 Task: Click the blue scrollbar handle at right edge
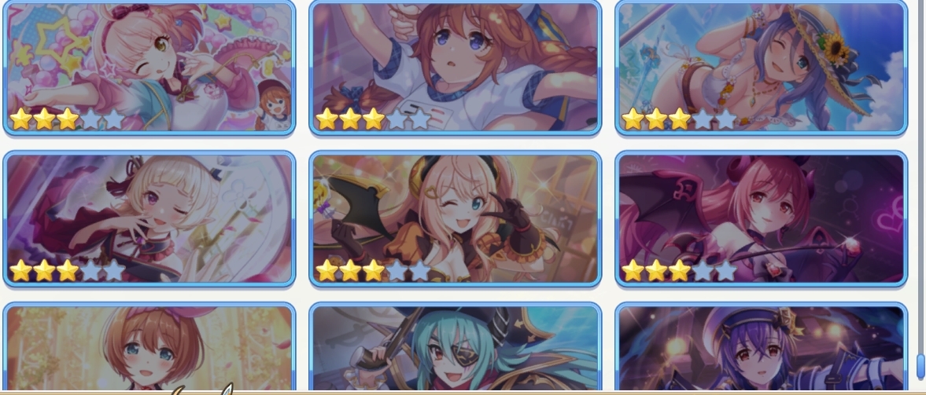(920, 367)
